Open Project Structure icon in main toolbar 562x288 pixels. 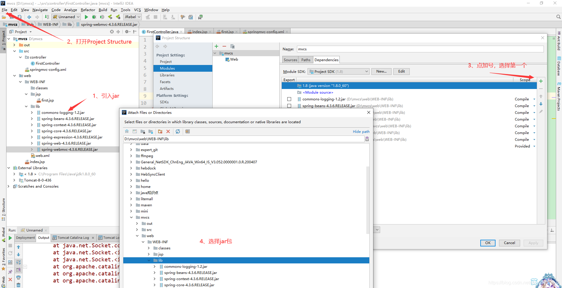191,17
